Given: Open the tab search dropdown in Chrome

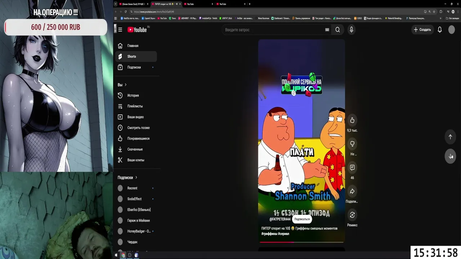Looking at the screenshot, I should tap(115, 4).
